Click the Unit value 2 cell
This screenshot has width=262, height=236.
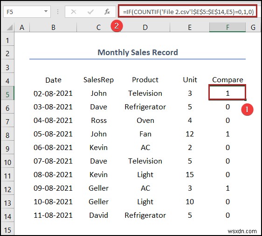(x=190, y=148)
